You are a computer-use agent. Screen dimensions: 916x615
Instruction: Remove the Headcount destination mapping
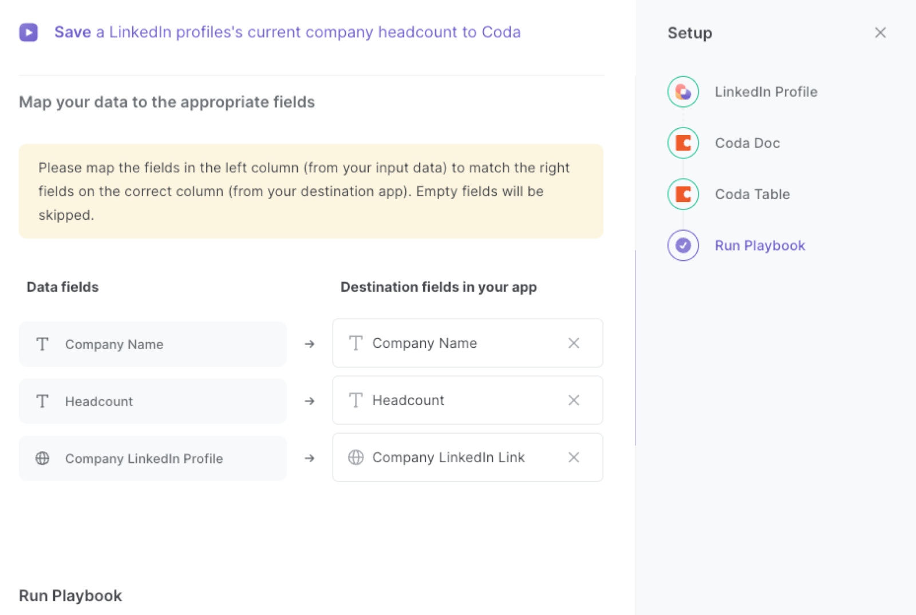click(574, 400)
